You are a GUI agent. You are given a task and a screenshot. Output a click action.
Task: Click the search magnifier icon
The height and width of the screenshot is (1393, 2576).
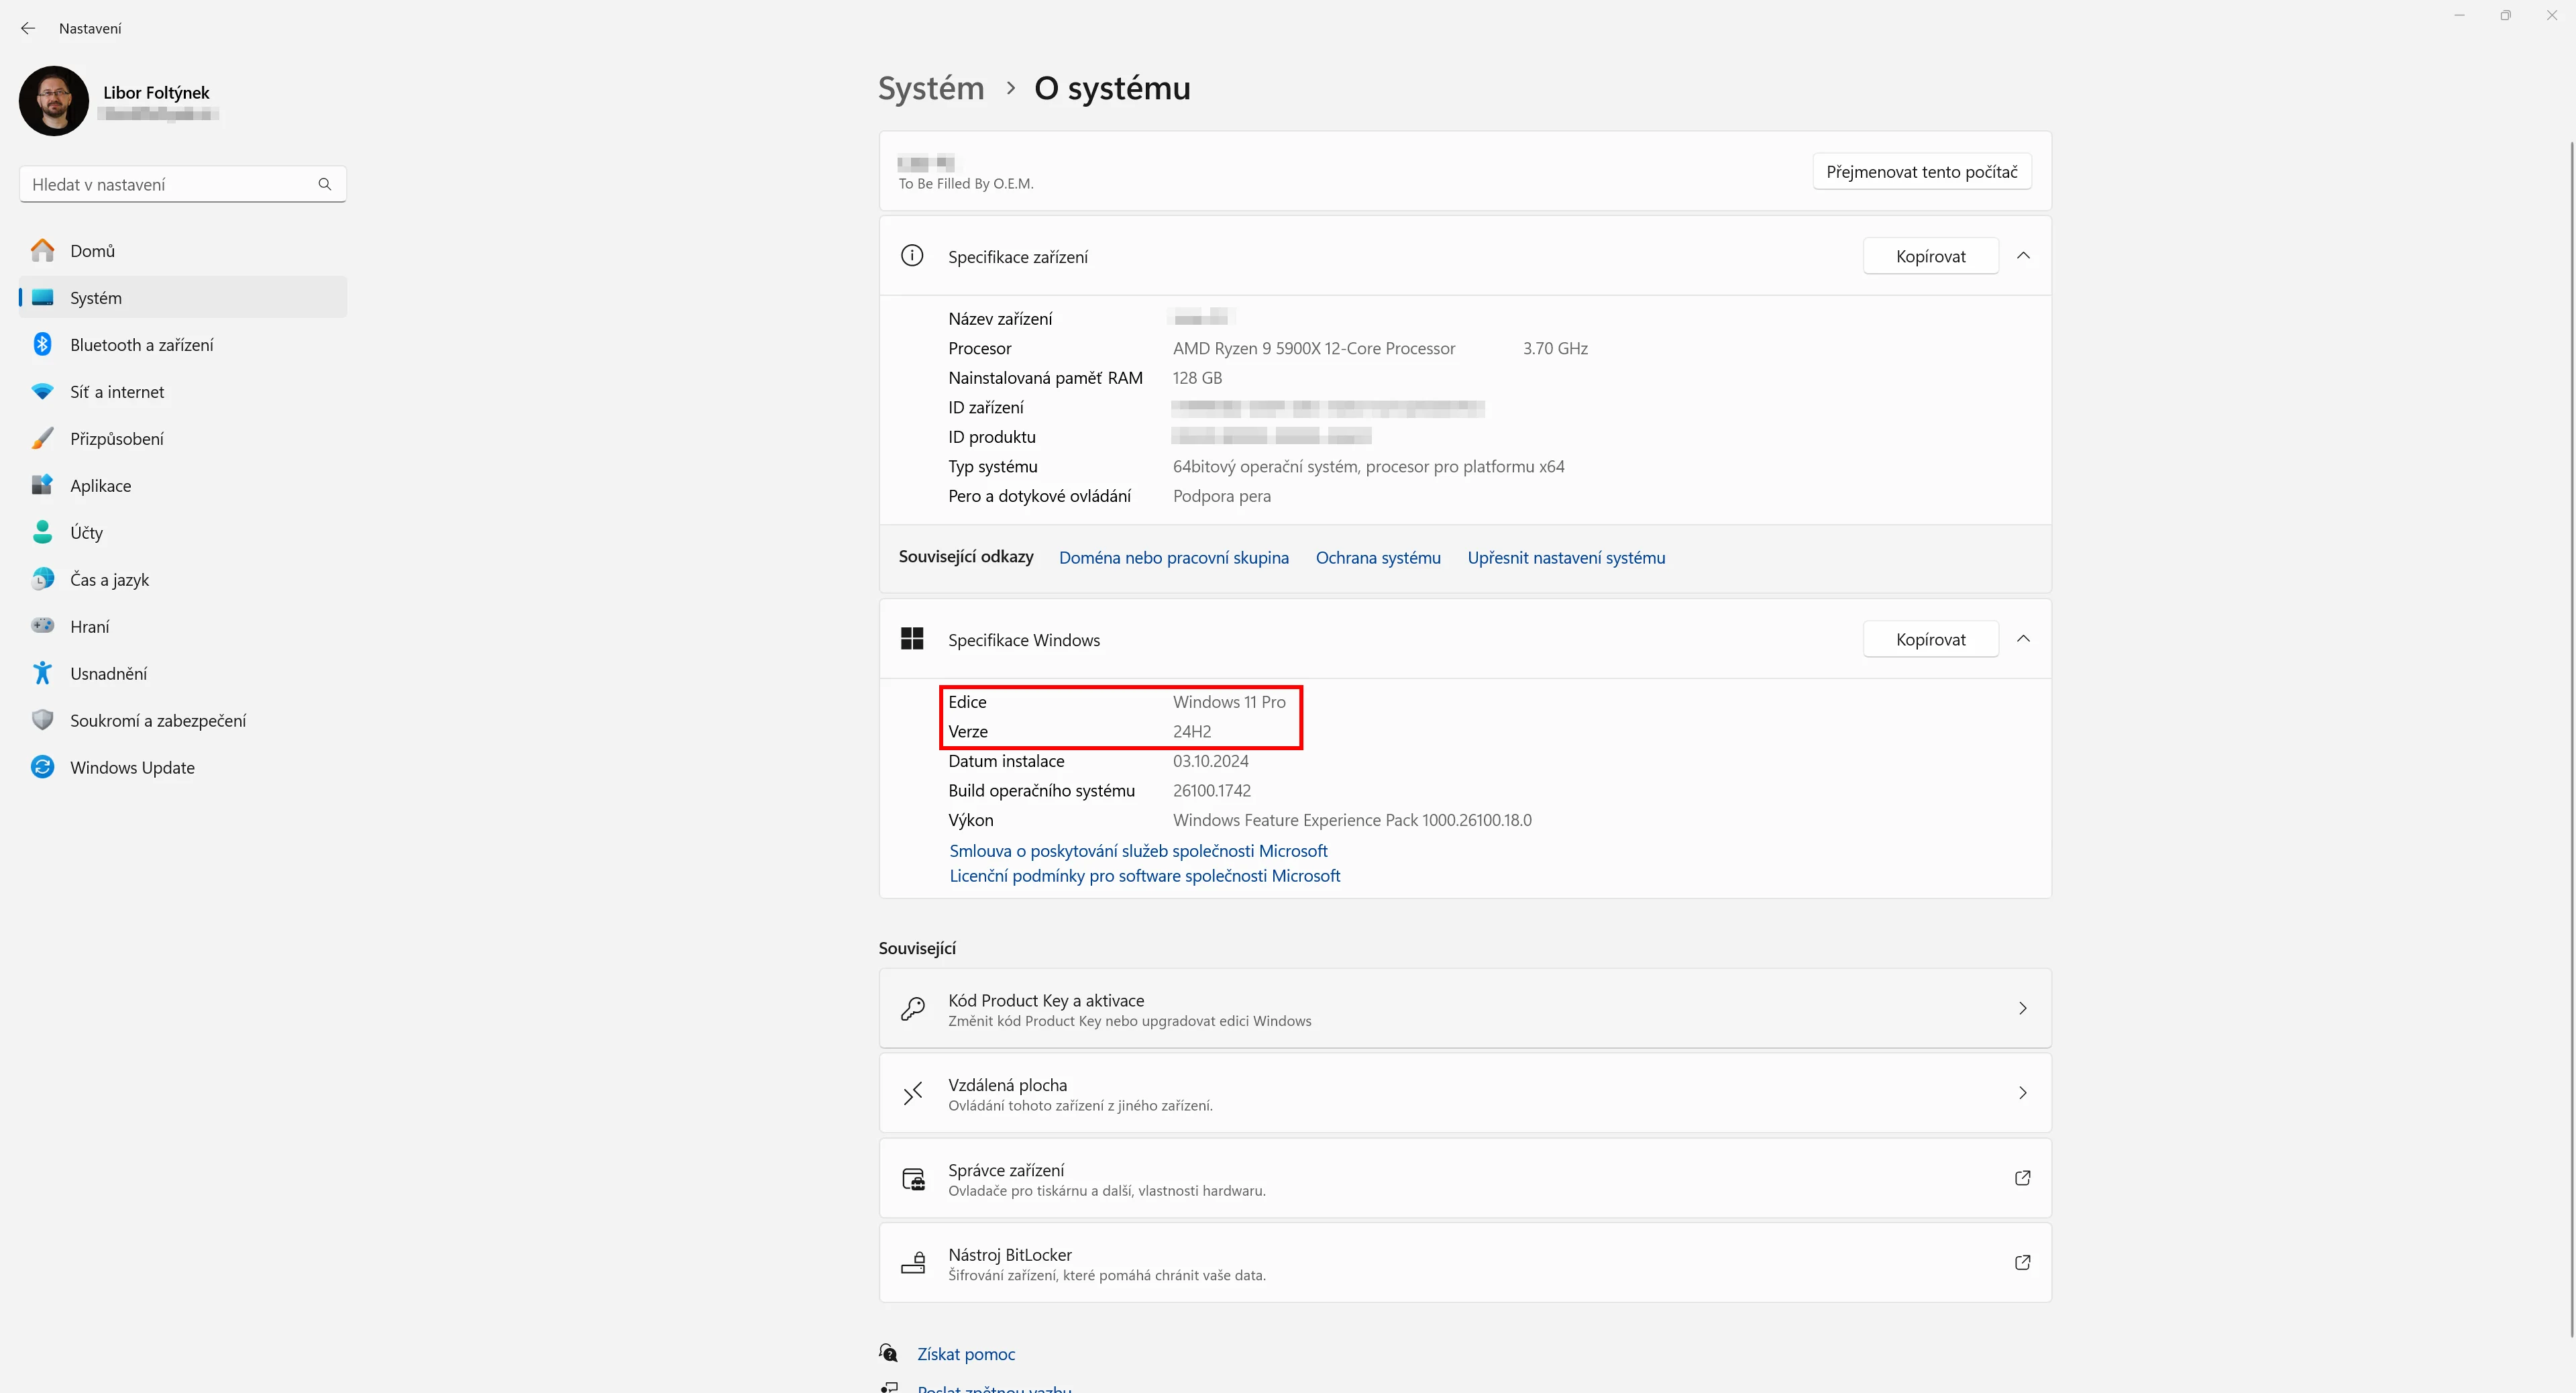(325, 184)
